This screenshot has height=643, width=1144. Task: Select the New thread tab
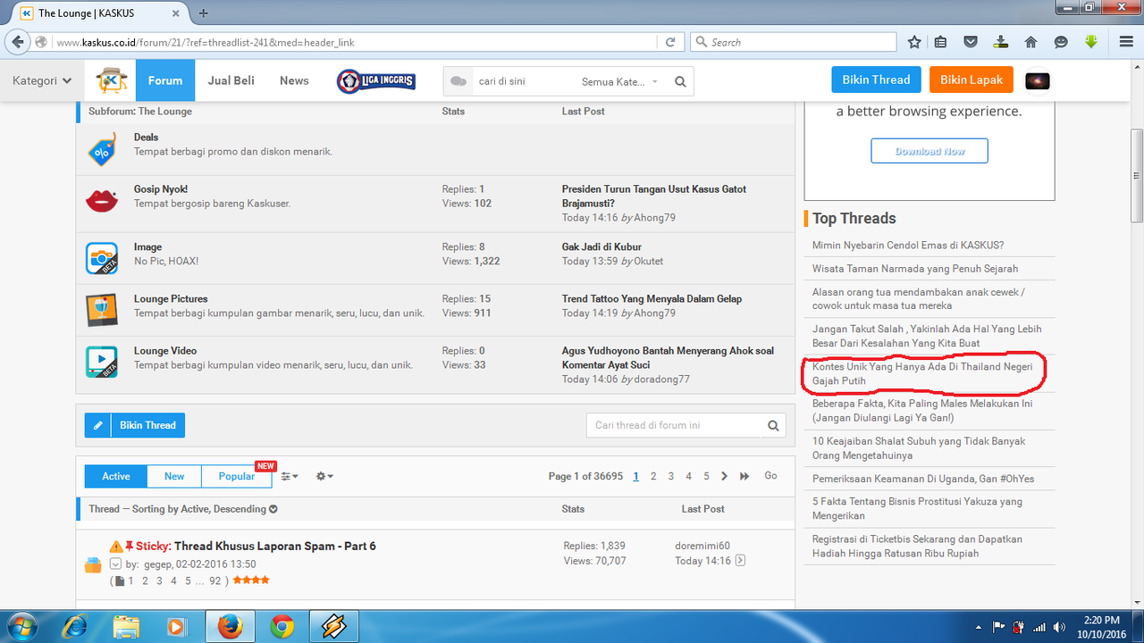pos(174,476)
